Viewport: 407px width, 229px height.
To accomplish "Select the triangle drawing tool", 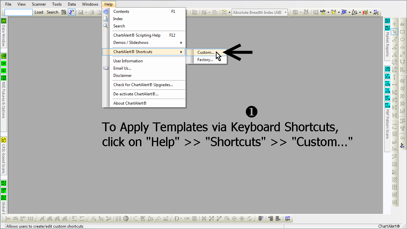I will pos(402,47).
